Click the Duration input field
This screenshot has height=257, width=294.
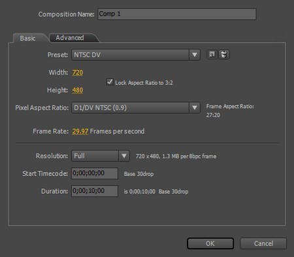(x=95, y=191)
